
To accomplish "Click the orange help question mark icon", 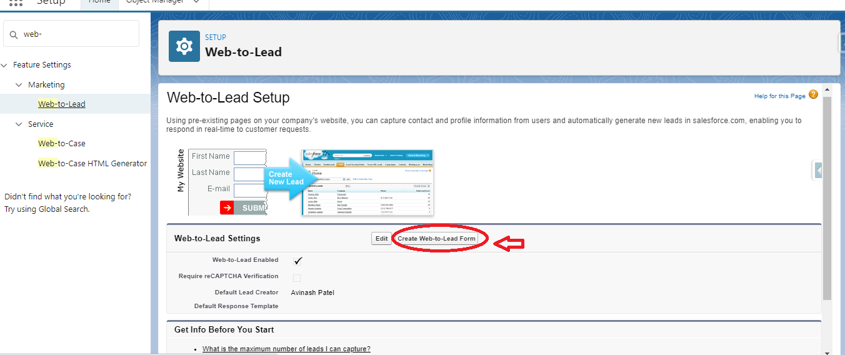I will pyautogui.click(x=813, y=95).
